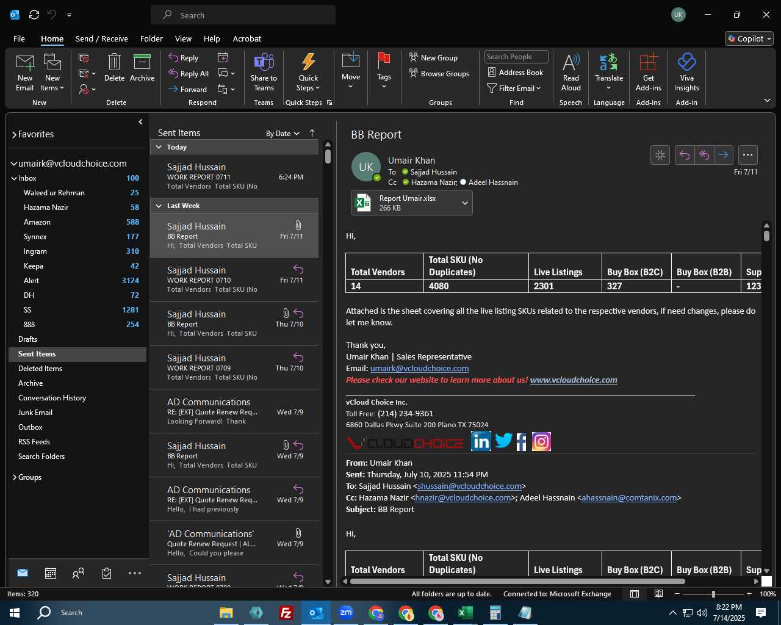Switch background with the sun icon

(660, 155)
